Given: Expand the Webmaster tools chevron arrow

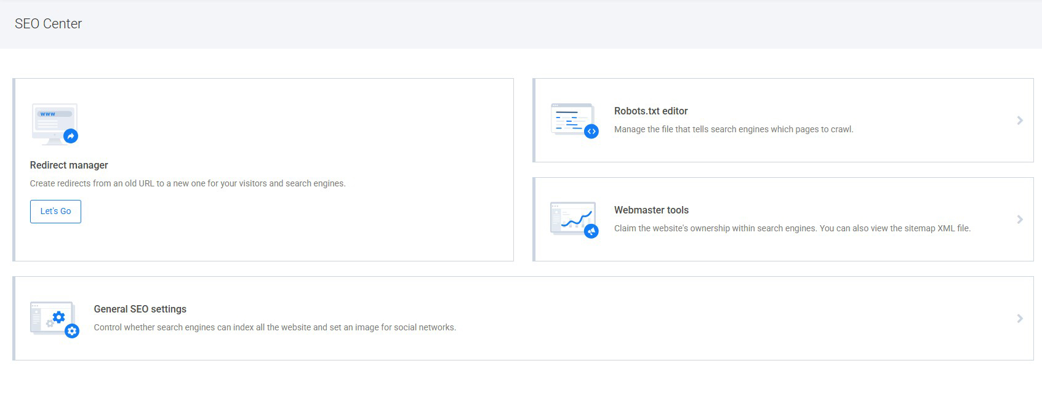Looking at the screenshot, I should pyautogui.click(x=1020, y=220).
